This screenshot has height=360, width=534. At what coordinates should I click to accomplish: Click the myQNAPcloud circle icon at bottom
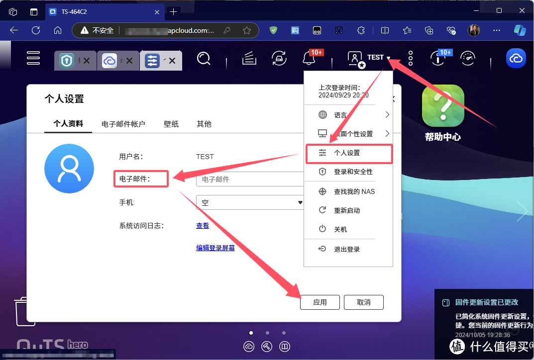click(249, 347)
